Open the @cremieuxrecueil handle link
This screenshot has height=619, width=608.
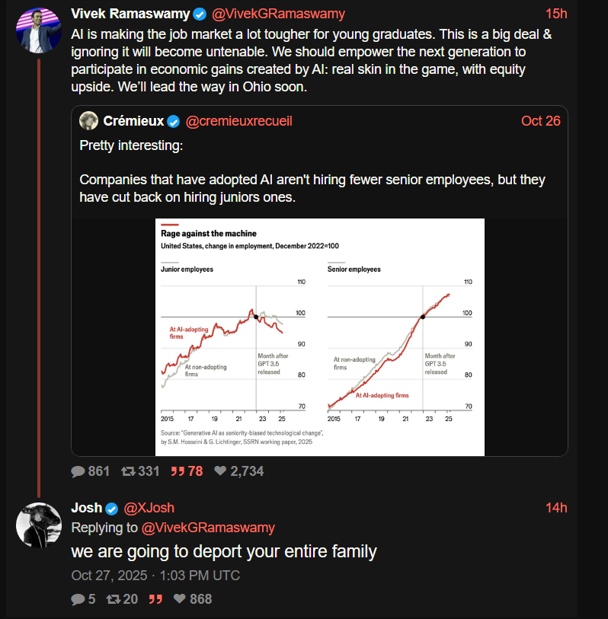[x=239, y=121]
